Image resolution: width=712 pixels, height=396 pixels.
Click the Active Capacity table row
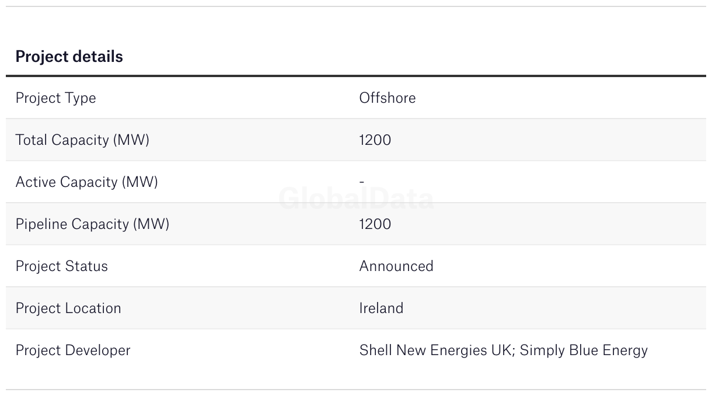356,182
